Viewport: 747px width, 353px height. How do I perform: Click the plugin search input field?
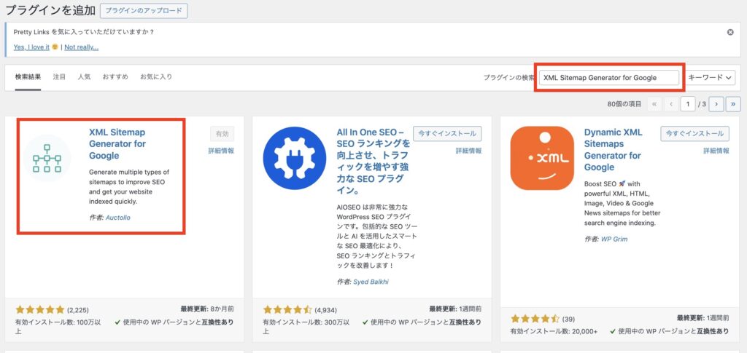(609, 77)
